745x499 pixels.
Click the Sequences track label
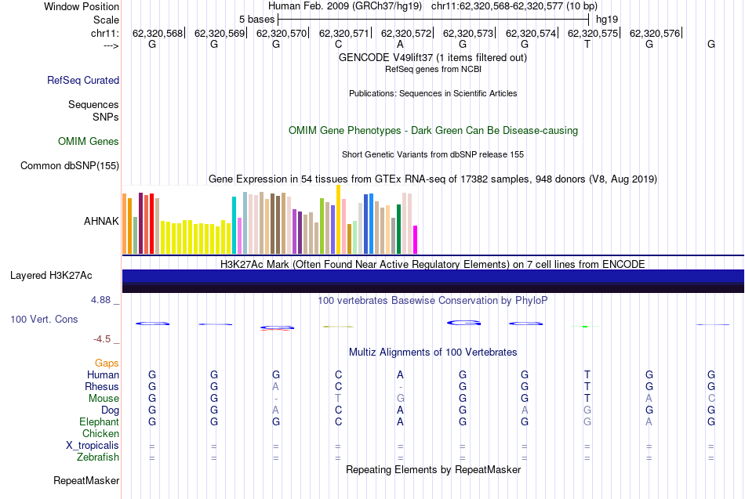point(93,104)
